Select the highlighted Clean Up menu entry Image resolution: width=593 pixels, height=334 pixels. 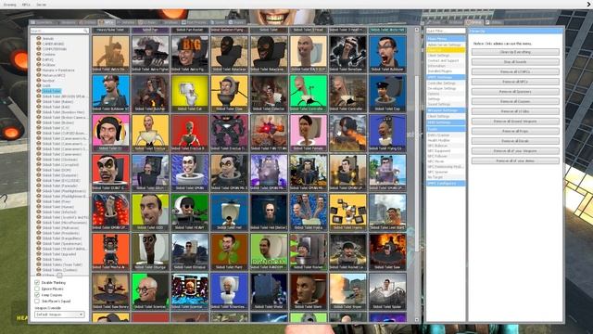click(x=446, y=50)
